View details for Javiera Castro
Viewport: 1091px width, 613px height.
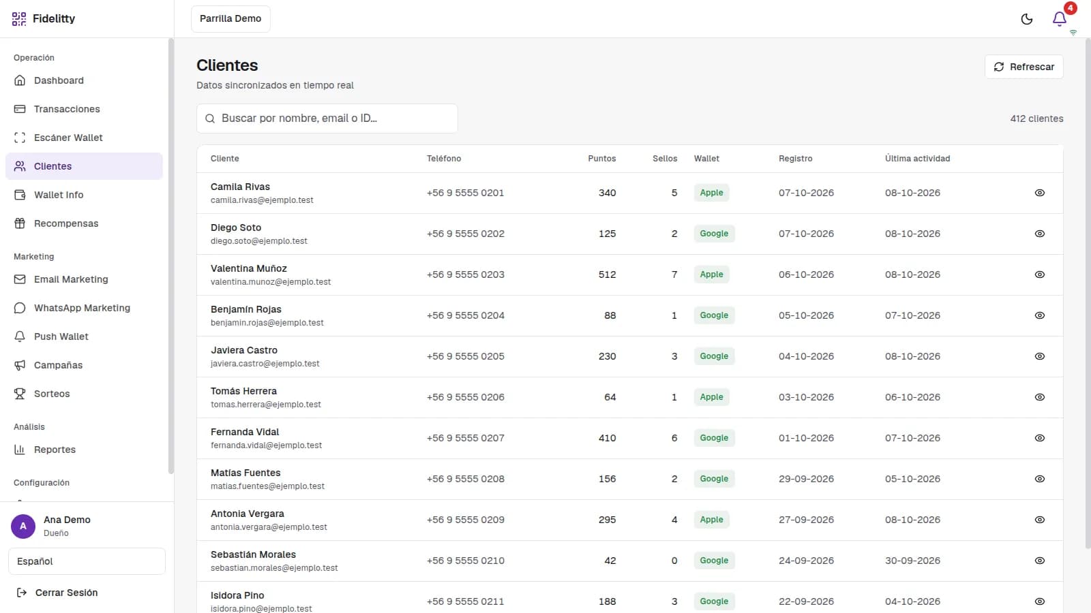(x=1040, y=356)
